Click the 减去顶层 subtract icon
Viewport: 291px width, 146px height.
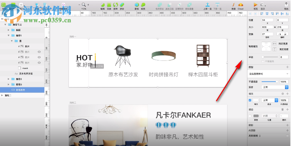[169, 5]
